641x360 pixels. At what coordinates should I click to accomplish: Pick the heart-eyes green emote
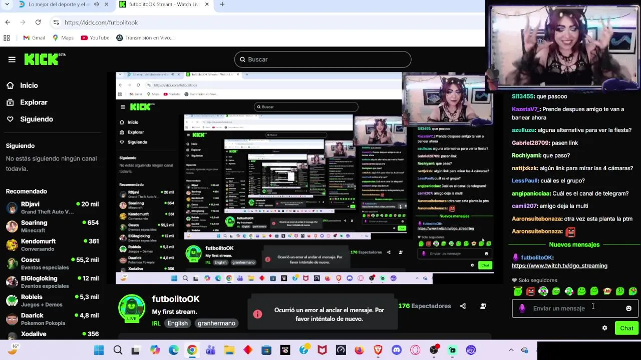tap(632, 291)
